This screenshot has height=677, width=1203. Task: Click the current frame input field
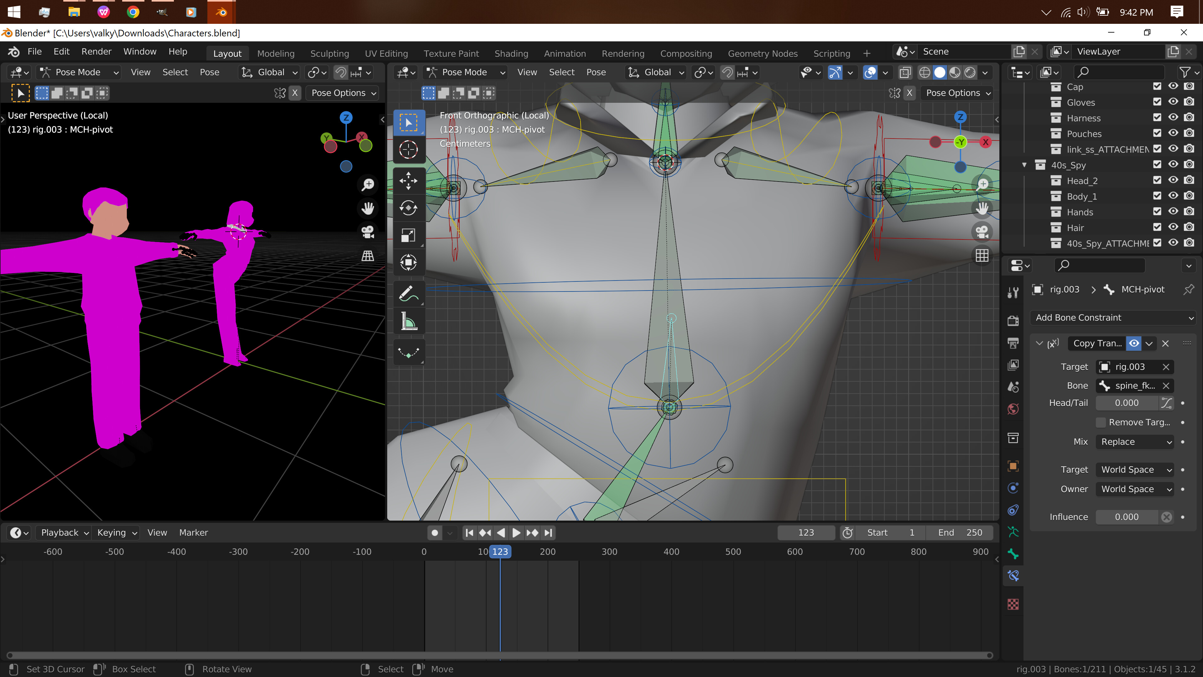pos(805,532)
